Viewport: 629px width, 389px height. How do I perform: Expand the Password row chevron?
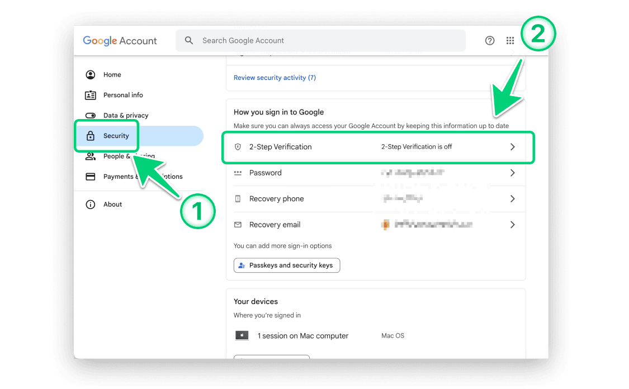pyautogui.click(x=512, y=173)
